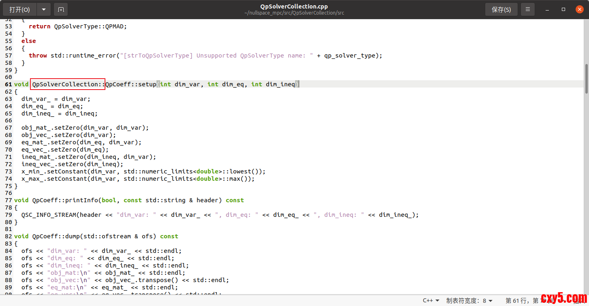Open the C++ language selector in status bar
Screen dimensions: 589x306
tap(431, 300)
